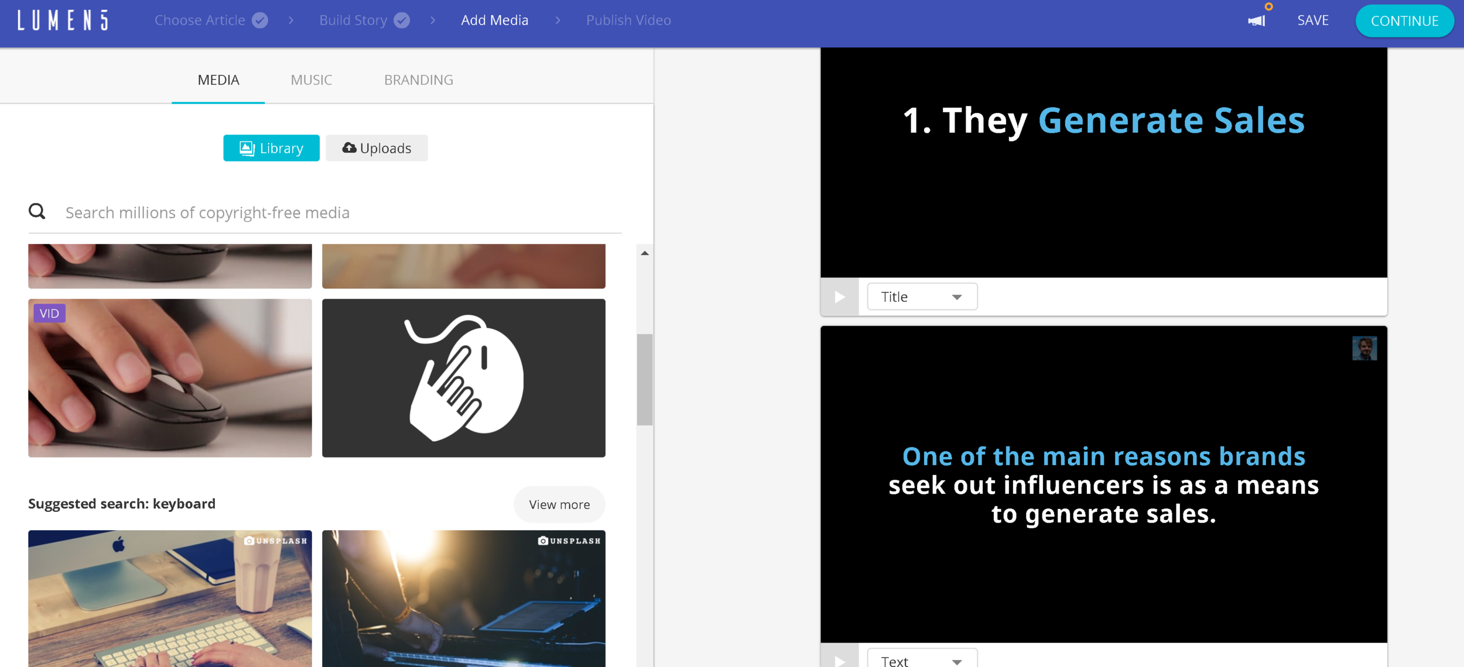
Task: Click the Uploads button
Action: (x=377, y=148)
